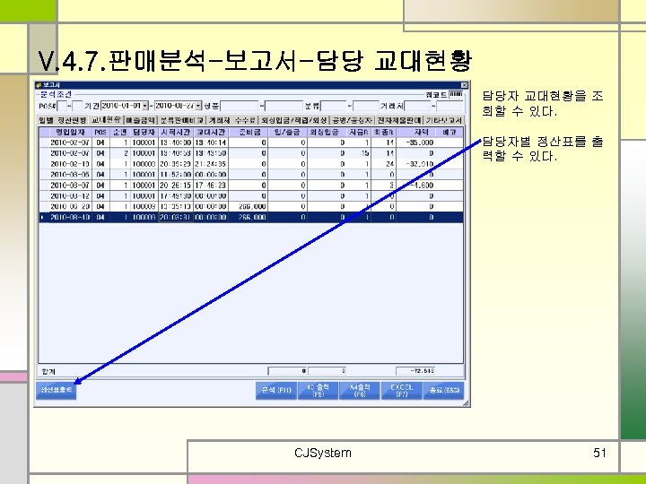Click the -72,510 total field
The width and height of the screenshot is (646, 484).
[415, 371]
